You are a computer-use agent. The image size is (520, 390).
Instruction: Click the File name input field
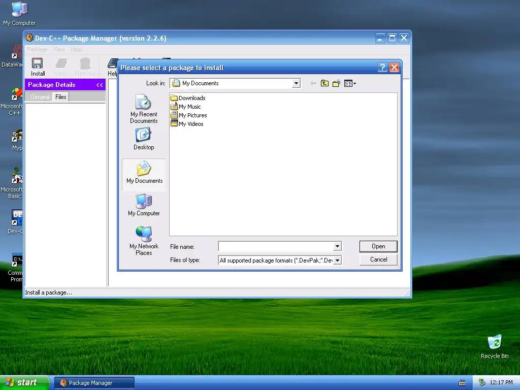click(276, 246)
